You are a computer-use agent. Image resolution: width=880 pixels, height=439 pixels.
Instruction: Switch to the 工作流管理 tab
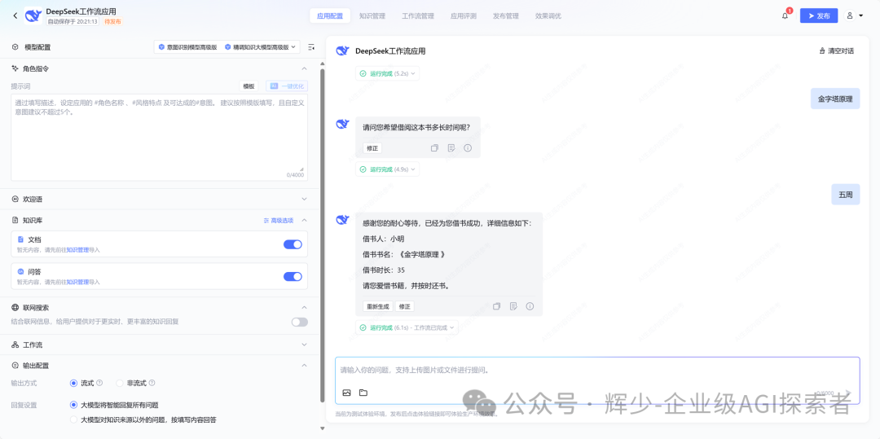418,15
